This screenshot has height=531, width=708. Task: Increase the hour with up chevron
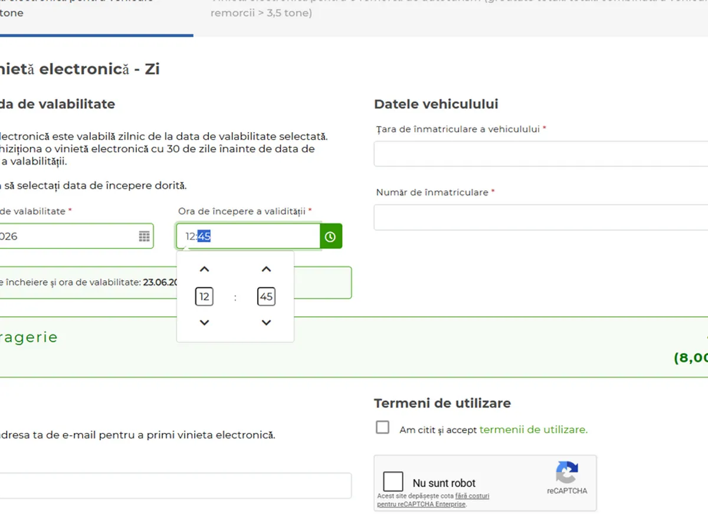click(x=204, y=270)
